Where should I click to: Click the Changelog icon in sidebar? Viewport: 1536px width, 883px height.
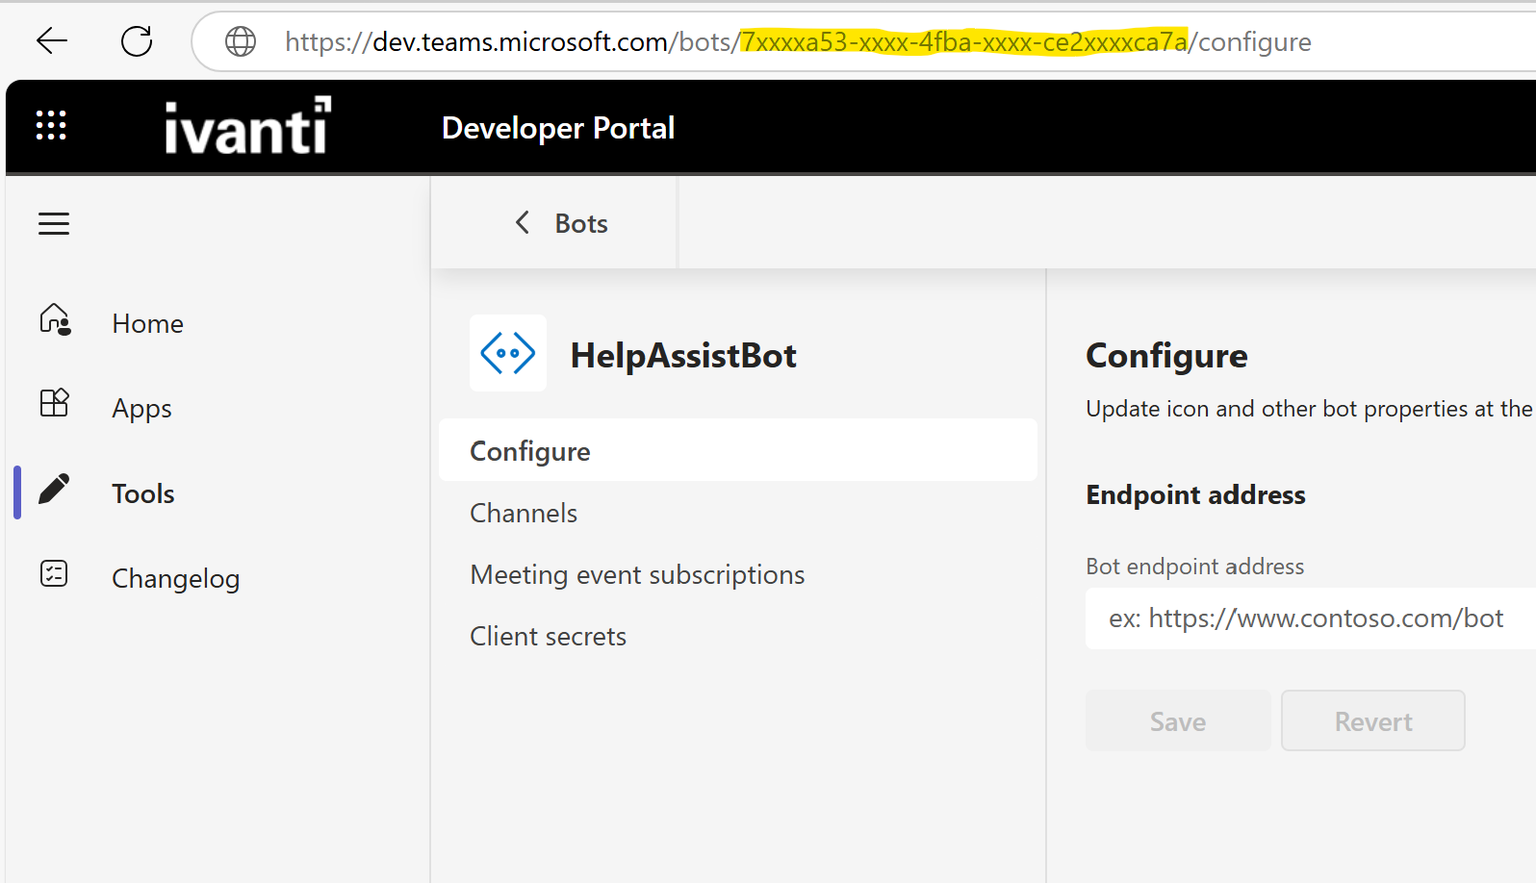(55, 574)
